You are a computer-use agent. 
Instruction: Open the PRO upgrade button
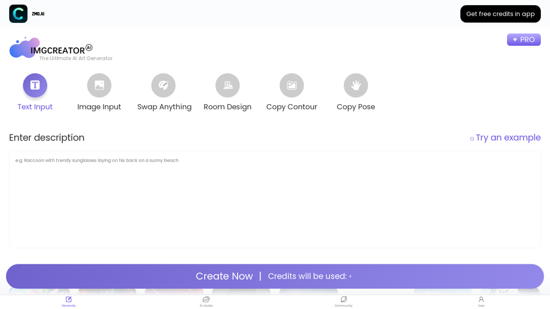(524, 39)
